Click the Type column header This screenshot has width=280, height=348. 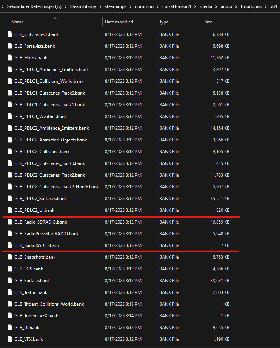[164, 22]
